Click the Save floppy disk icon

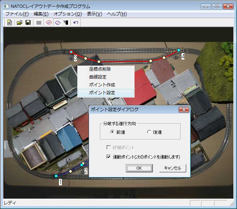pyautogui.click(x=28, y=23)
